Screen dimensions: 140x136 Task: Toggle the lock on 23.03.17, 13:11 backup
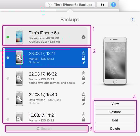click(x=84, y=58)
